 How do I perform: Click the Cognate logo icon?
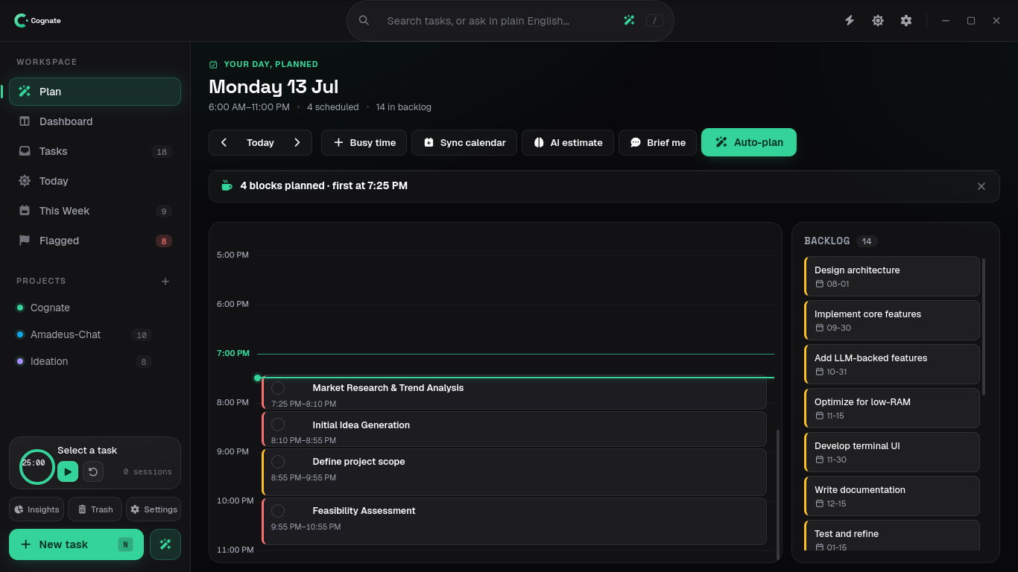click(21, 21)
